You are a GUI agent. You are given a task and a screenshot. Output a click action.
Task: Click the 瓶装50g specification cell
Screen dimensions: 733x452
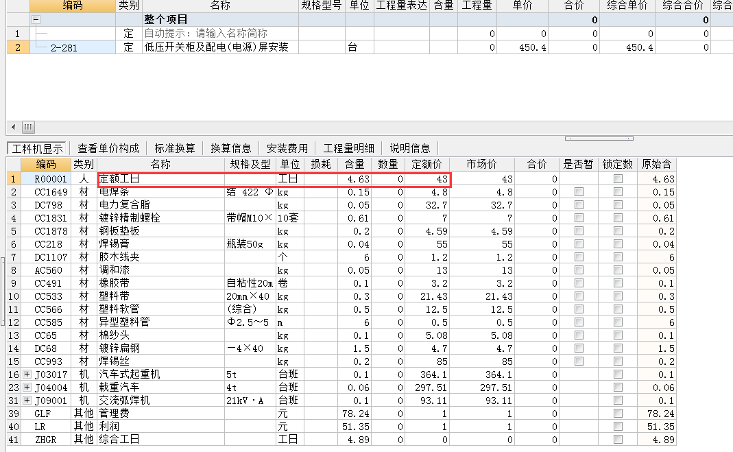pyautogui.click(x=250, y=244)
